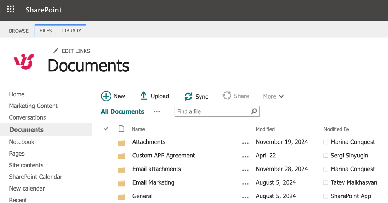Screen dimensions: 388x203
Task: Click presence box beside SharePoint App
Action: pyautogui.click(x=326, y=197)
